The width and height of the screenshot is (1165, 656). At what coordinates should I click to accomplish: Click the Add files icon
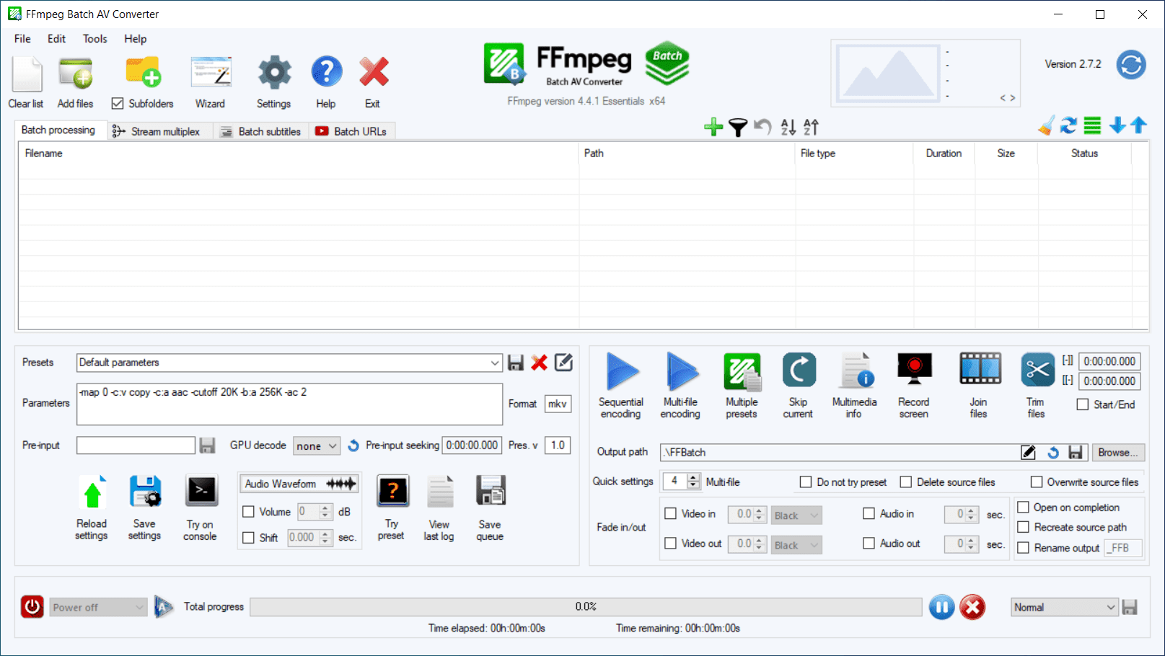tap(76, 74)
